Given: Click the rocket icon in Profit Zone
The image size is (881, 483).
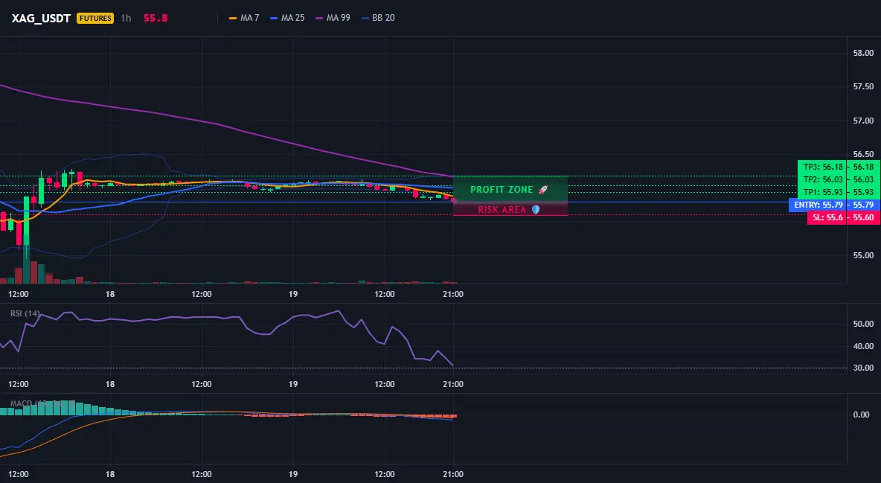Looking at the screenshot, I should [x=542, y=190].
